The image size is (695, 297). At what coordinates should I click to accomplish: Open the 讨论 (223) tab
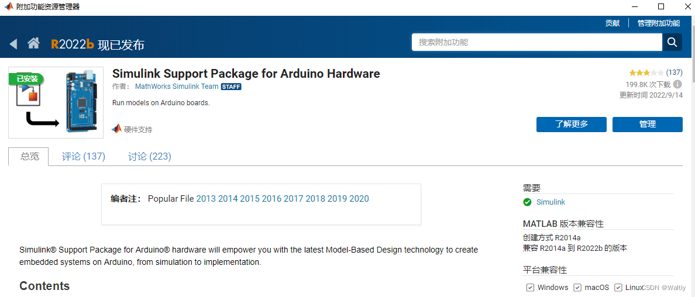(x=150, y=157)
